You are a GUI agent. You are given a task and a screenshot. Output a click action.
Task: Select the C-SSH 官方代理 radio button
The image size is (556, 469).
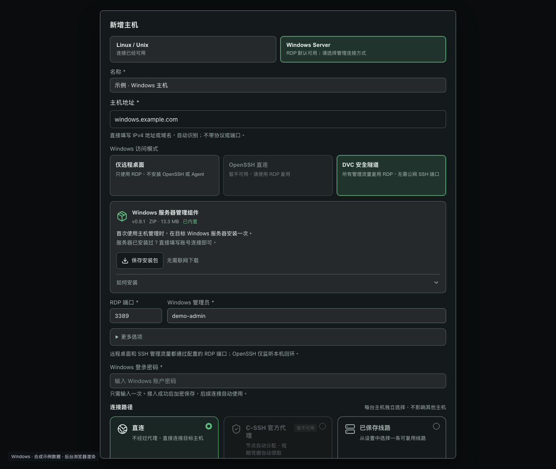coord(322,426)
